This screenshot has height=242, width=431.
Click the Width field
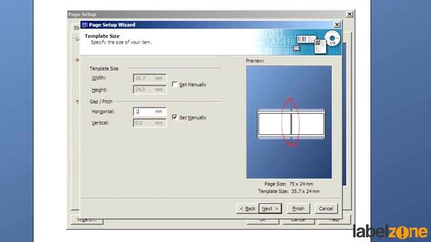(150, 78)
